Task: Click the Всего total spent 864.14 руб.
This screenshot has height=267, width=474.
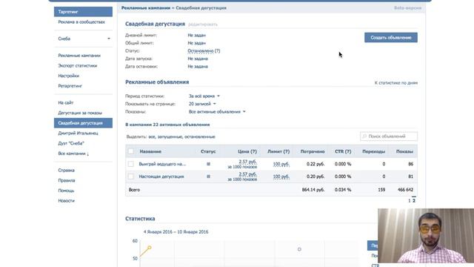Action: tap(313, 190)
